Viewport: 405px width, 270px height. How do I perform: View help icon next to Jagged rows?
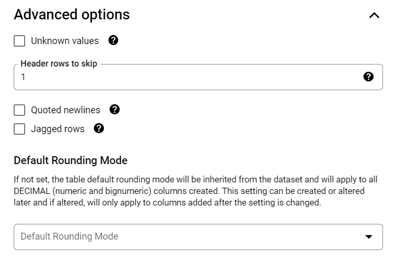click(x=99, y=128)
